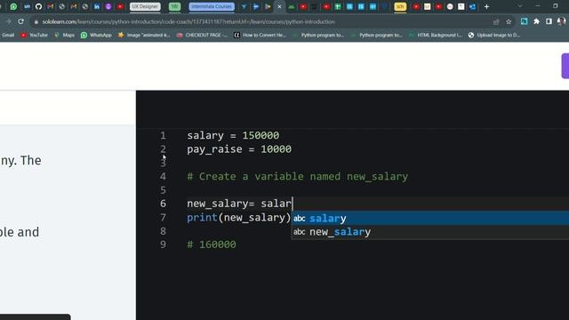The height and width of the screenshot is (320, 569).
Task: Click the '# 160000' comment line
Action: (212, 244)
